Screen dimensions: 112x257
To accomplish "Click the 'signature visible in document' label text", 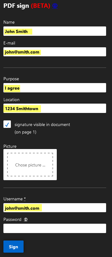I will (x=42, y=124).
